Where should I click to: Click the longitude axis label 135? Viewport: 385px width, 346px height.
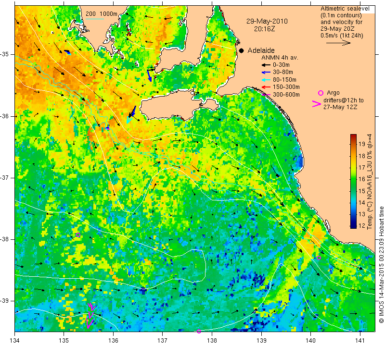tap(64, 340)
